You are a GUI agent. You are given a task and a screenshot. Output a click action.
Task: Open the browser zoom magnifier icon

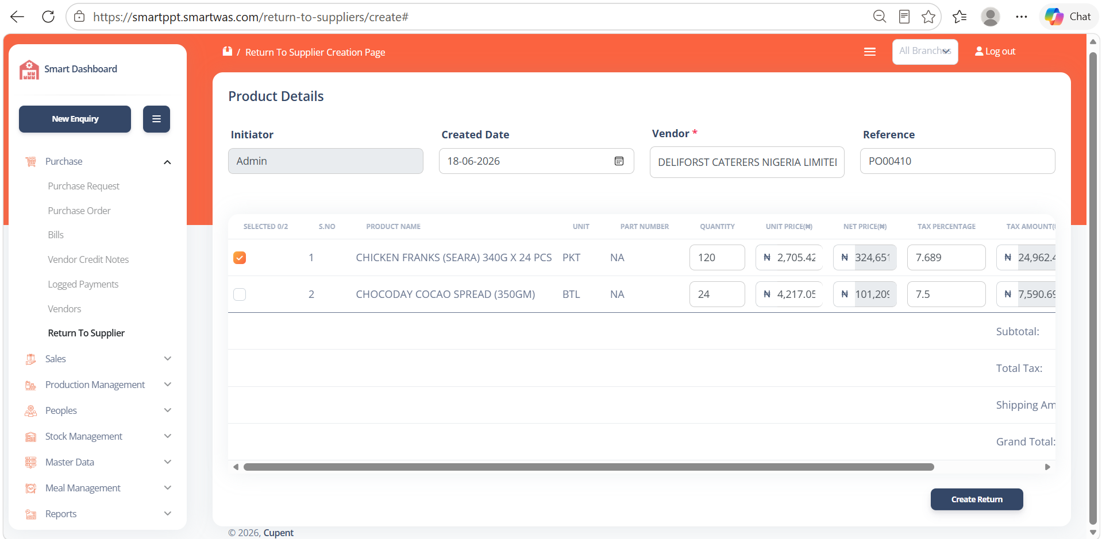(879, 17)
